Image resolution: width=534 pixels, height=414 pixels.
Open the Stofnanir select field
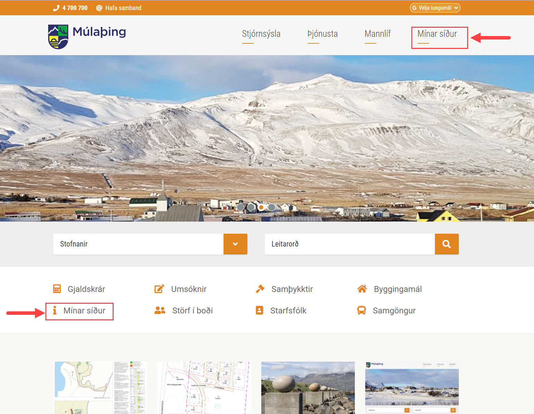(x=138, y=244)
